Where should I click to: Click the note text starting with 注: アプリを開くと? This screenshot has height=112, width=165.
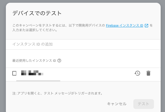click(57, 93)
